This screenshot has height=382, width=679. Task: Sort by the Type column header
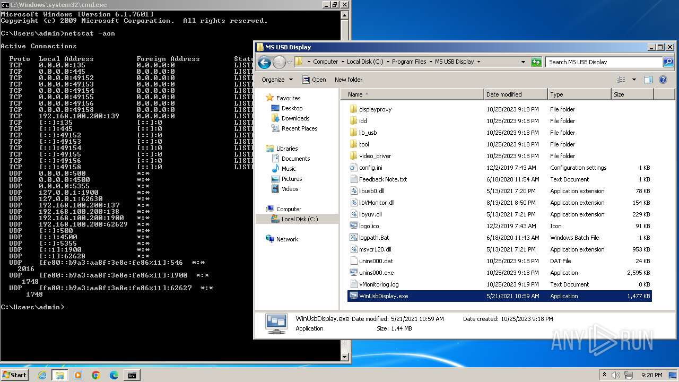point(579,94)
